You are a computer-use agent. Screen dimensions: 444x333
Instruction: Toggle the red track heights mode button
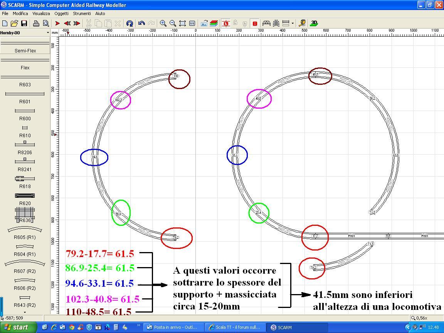[226, 23]
